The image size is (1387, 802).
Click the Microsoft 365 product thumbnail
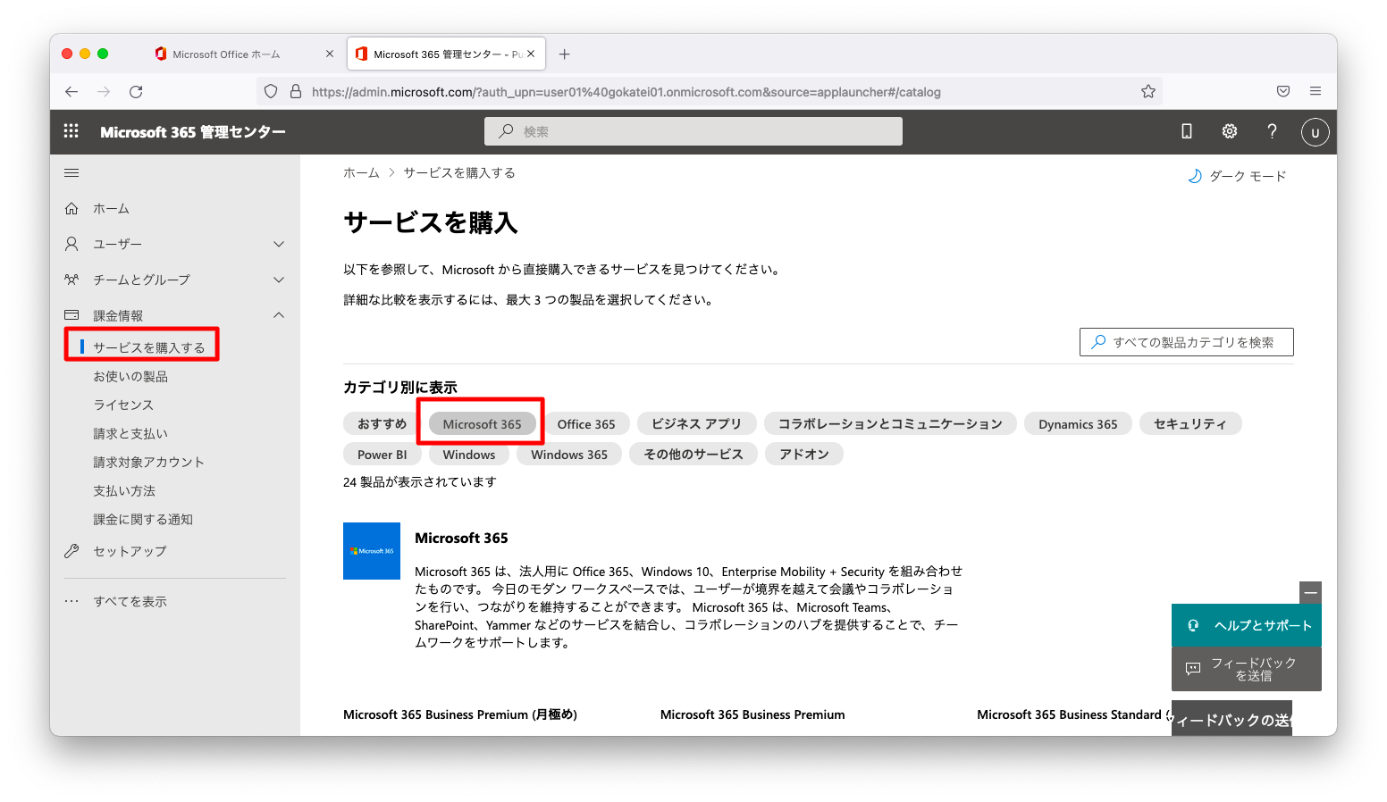pos(371,551)
